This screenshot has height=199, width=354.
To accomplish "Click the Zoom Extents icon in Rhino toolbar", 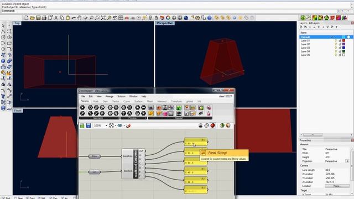I will tap(103, 18).
